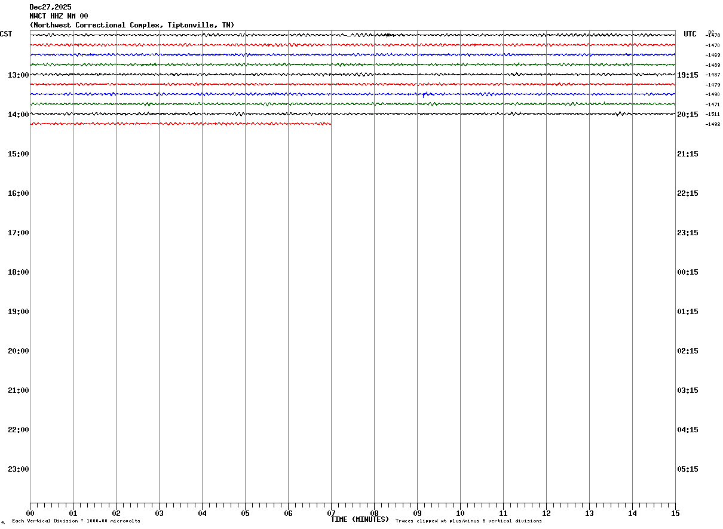The width and height of the screenshot is (723, 529).
Task: Click the '13' minute axis tick label
Action: coord(589,513)
